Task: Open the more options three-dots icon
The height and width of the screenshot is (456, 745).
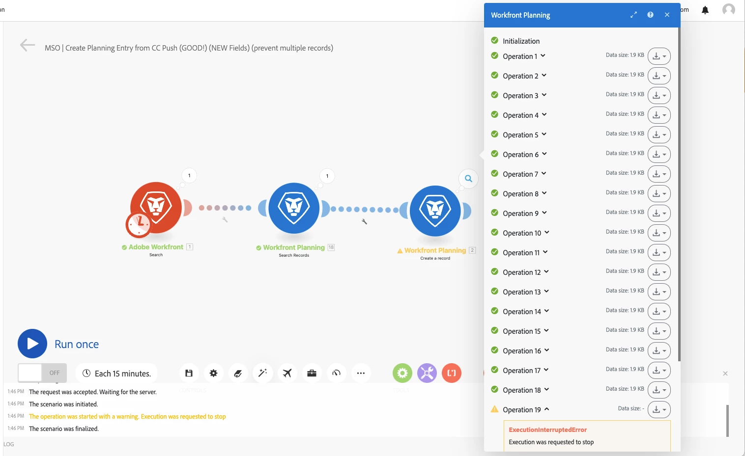Action: (x=361, y=373)
